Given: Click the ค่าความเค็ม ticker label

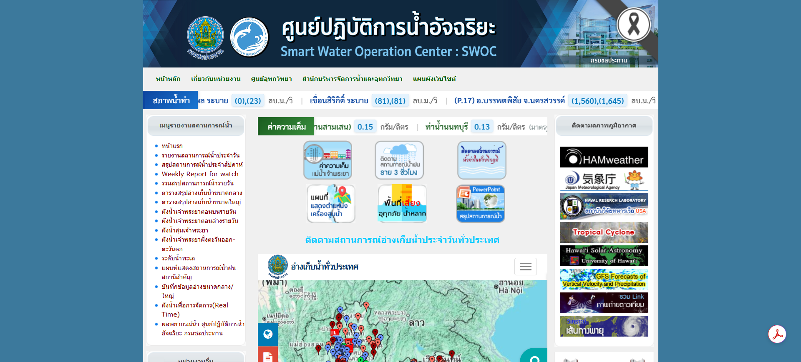Looking at the screenshot, I should point(286,127).
